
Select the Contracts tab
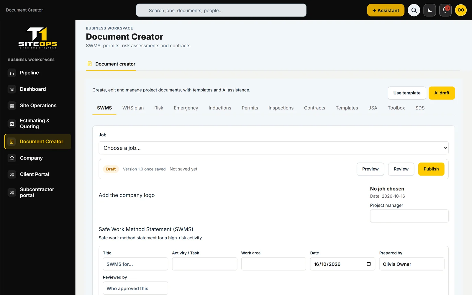(x=314, y=108)
